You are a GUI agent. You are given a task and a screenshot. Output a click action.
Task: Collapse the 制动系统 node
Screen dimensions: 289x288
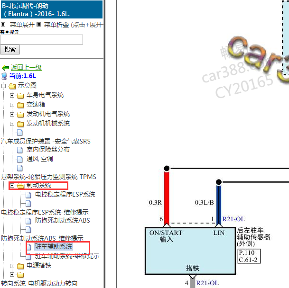12,186
